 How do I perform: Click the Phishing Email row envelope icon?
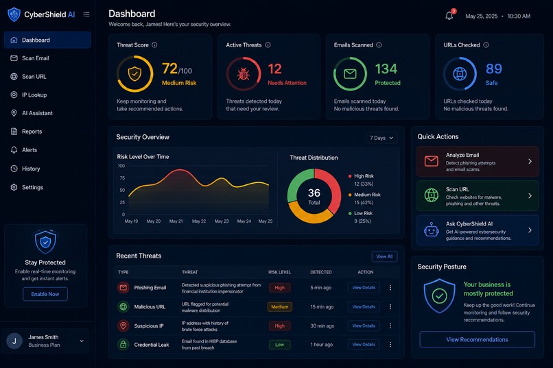(x=123, y=288)
